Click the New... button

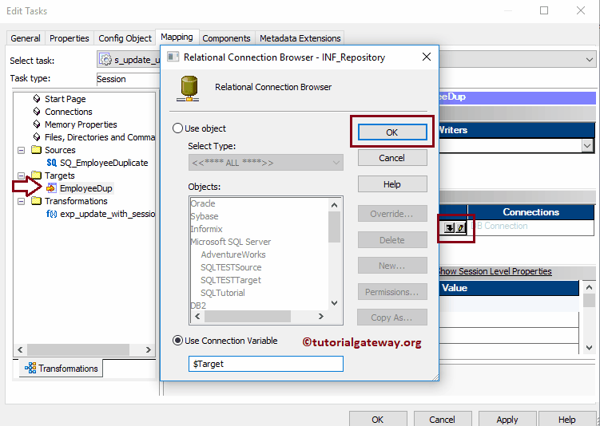coord(392,266)
